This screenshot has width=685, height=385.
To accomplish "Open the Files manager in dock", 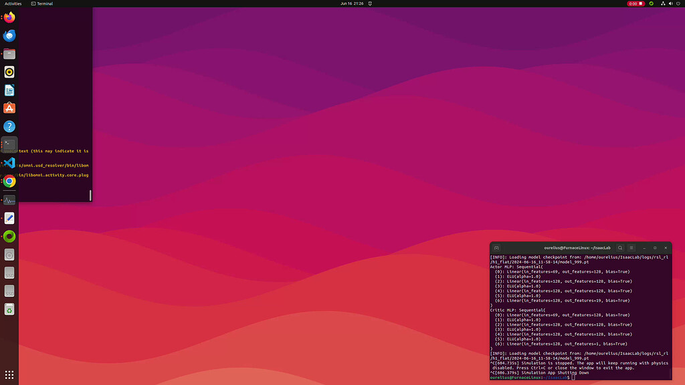I will tap(9, 54).
